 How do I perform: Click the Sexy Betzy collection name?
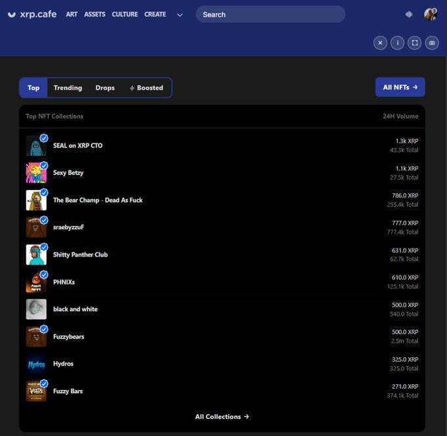68,173
